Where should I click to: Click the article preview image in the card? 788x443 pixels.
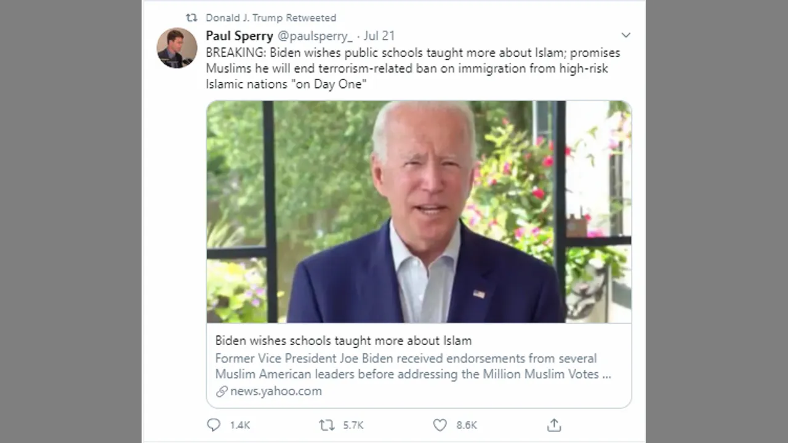pos(419,212)
